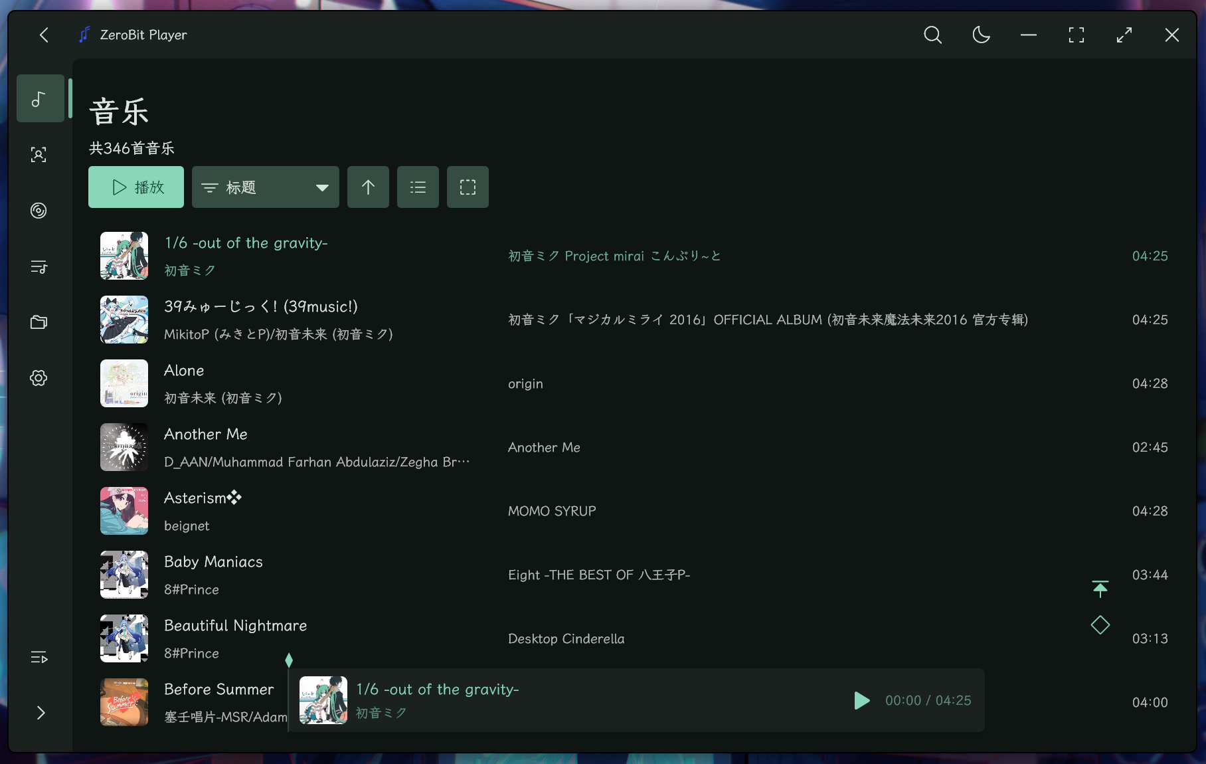
Task: Open artist beignet under Asterism
Action: tap(187, 526)
